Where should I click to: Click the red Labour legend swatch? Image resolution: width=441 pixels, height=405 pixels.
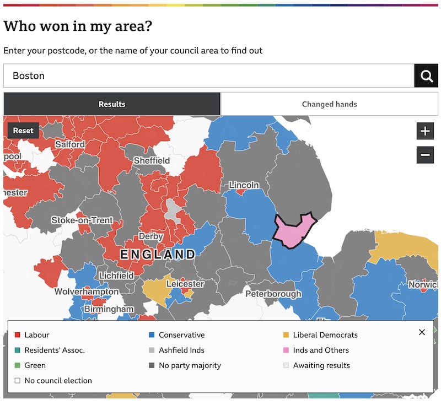[x=17, y=335]
